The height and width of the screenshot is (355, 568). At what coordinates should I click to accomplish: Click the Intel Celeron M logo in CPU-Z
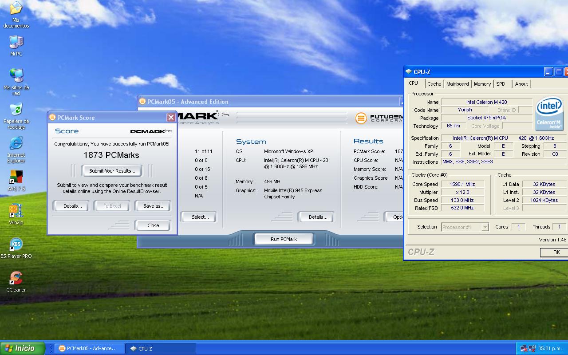pyautogui.click(x=549, y=114)
